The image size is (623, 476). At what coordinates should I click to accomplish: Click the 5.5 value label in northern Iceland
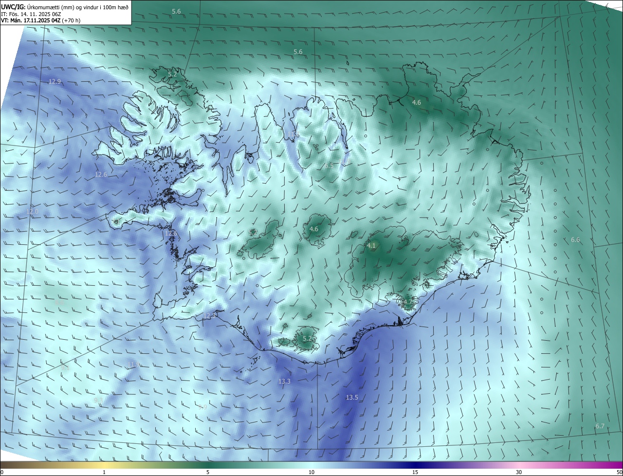[330, 165]
